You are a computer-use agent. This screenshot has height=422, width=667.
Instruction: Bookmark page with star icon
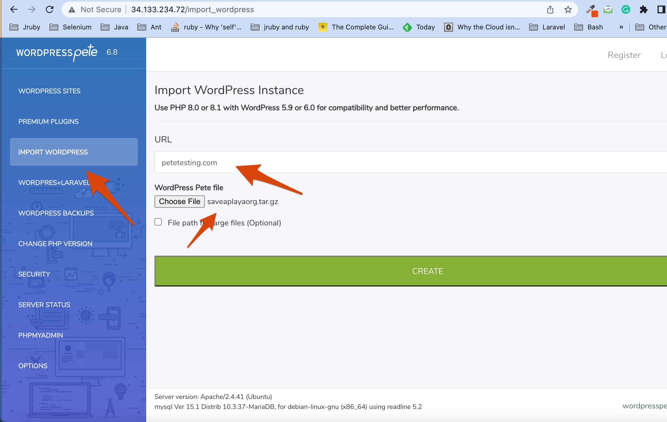tap(568, 10)
